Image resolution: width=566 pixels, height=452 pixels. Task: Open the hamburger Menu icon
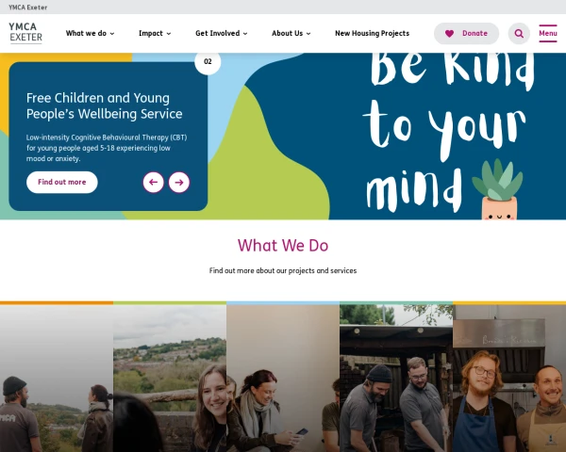(547, 34)
